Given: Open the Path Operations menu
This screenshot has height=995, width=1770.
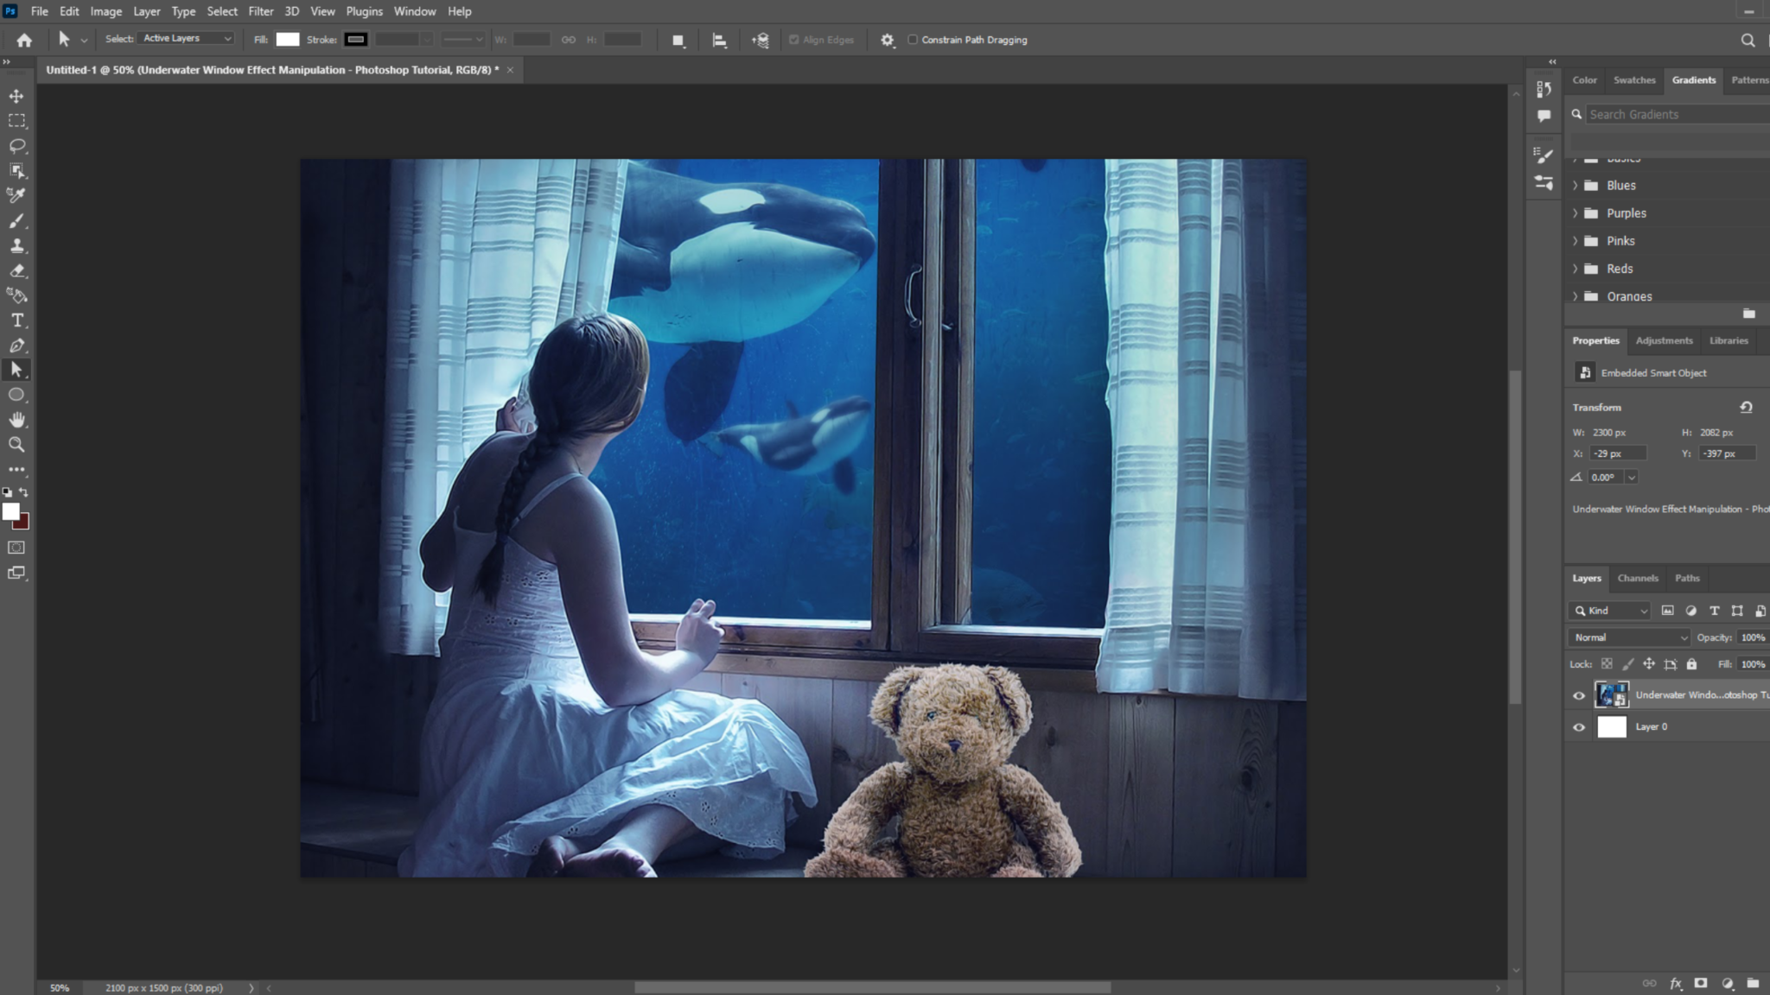Looking at the screenshot, I should pos(678,40).
